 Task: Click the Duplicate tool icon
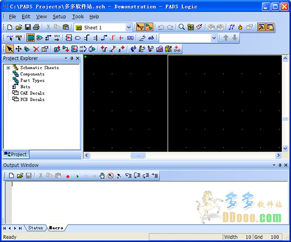[x=27, y=49]
